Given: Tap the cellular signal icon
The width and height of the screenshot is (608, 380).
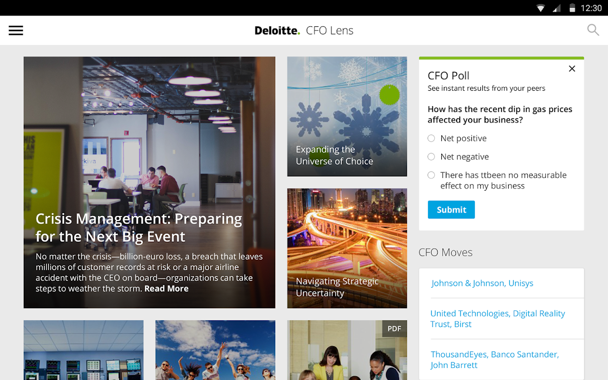Looking at the screenshot, I should (556, 8).
